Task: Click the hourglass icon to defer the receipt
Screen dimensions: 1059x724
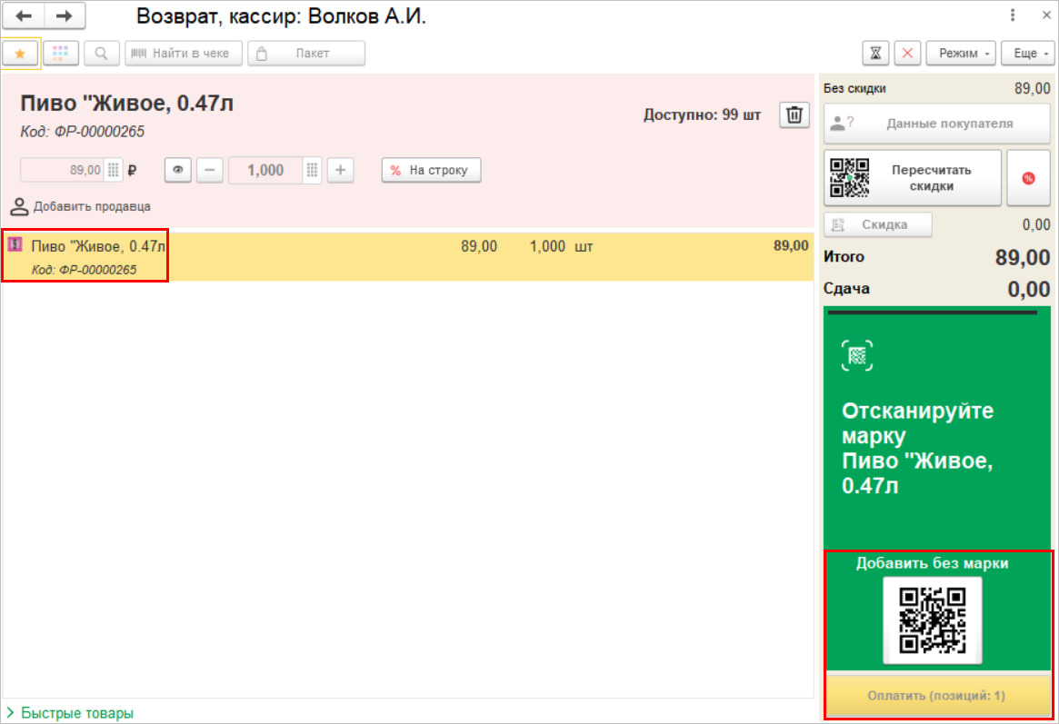Action: click(x=875, y=54)
